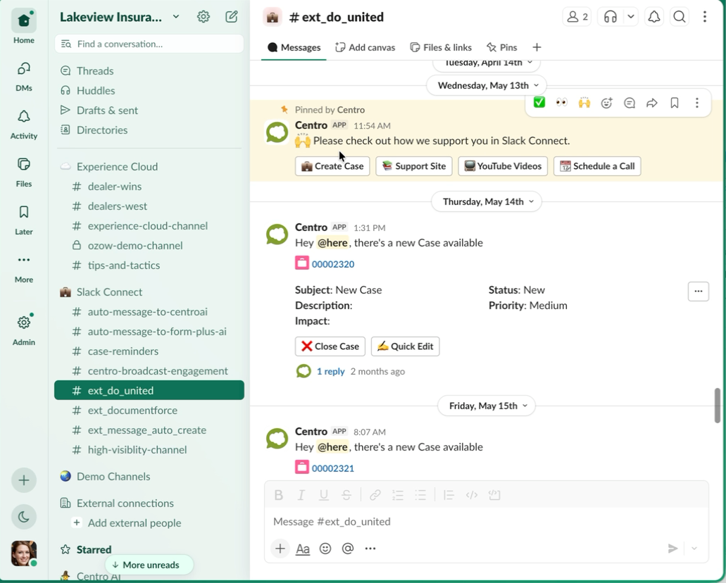
Task: Open the user profile avatar
Action: tap(24, 553)
